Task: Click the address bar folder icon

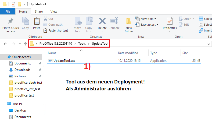Action: 32,44
